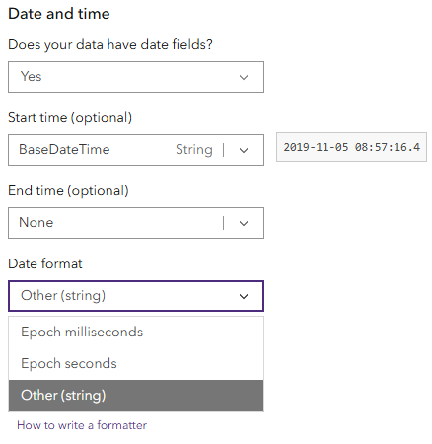The width and height of the screenshot is (432, 444).
Task: Open the Start time BaseDateTime dropdown
Action: pyautogui.click(x=136, y=150)
